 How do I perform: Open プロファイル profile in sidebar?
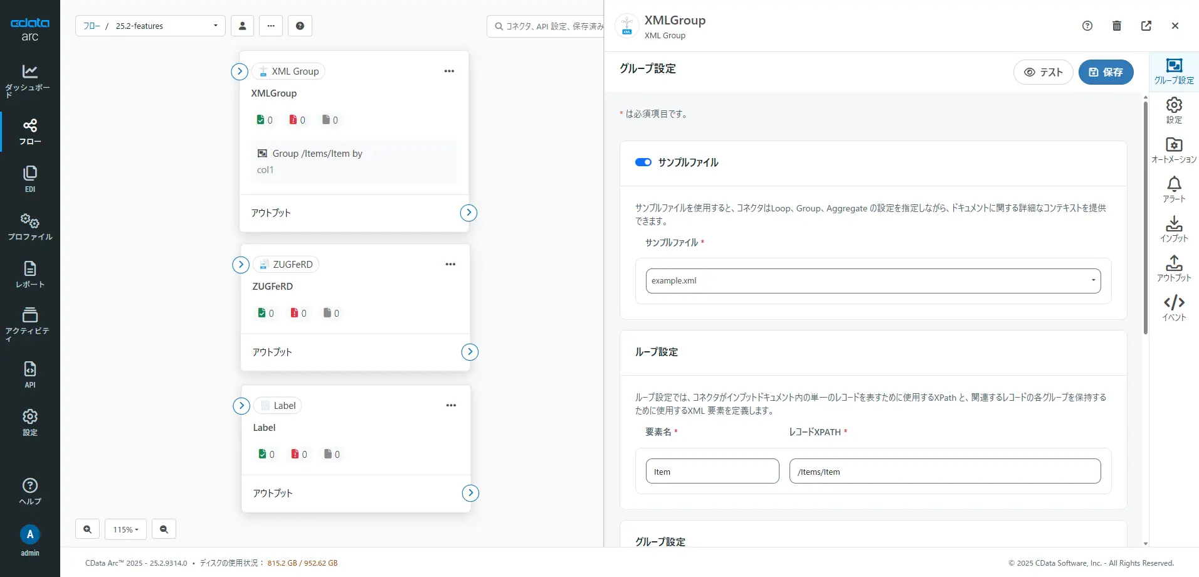click(x=29, y=227)
